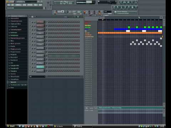The image size is (171, 128).
Task: Open the FILE menu
Action: [9, 5]
